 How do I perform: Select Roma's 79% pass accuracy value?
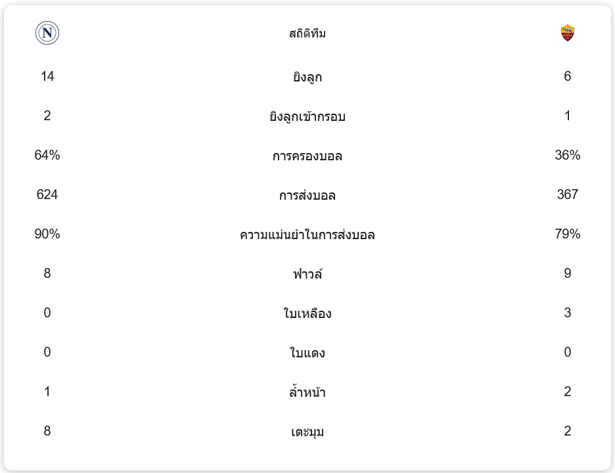point(568,234)
